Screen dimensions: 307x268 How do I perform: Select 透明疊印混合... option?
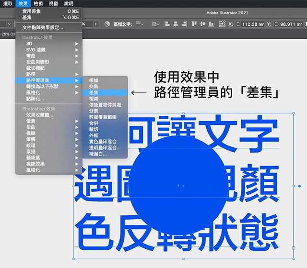[105, 148]
